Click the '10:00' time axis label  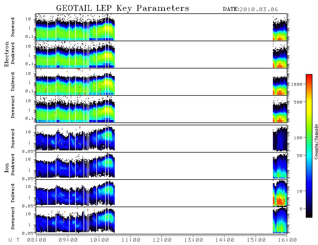pyautogui.click(x=99, y=240)
